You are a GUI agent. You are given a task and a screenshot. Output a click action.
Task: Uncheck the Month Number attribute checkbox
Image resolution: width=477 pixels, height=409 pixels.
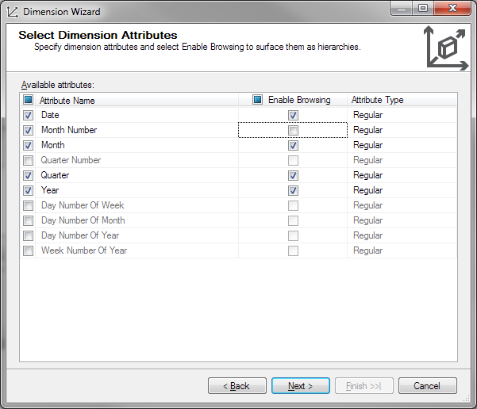[29, 131]
